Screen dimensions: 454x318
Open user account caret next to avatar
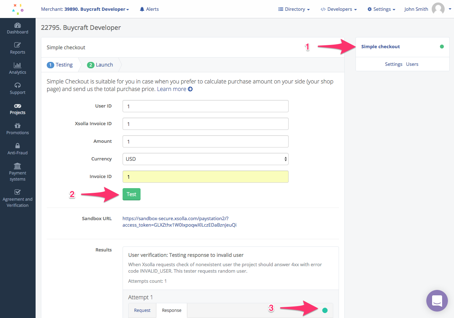click(x=450, y=9)
